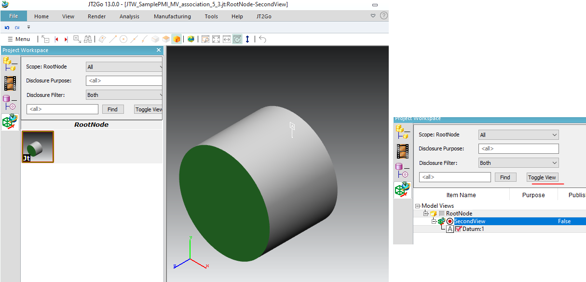
Task: Click the cylinder database icon in right panel sidebar
Action: pyautogui.click(x=402, y=170)
